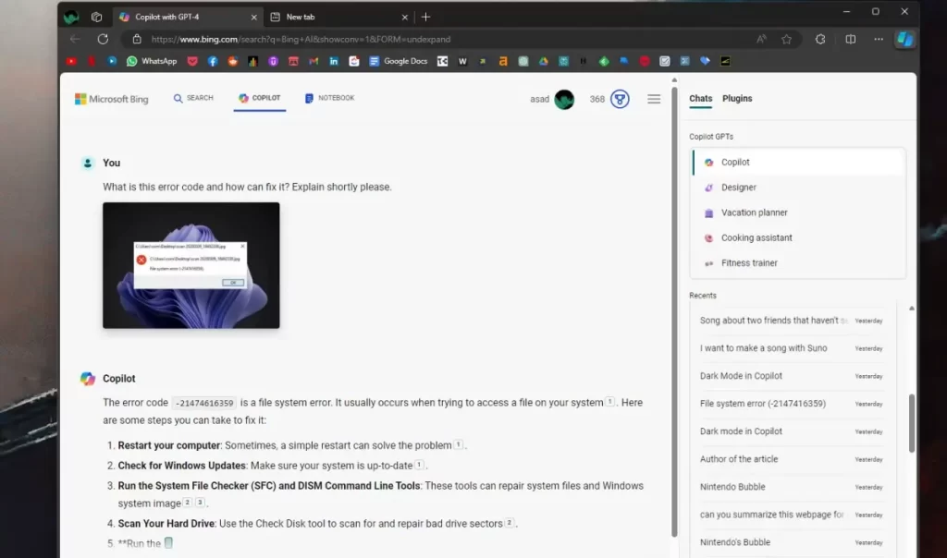
Task: Click the Recents list scrollbar thumb
Action: [911, 423]
